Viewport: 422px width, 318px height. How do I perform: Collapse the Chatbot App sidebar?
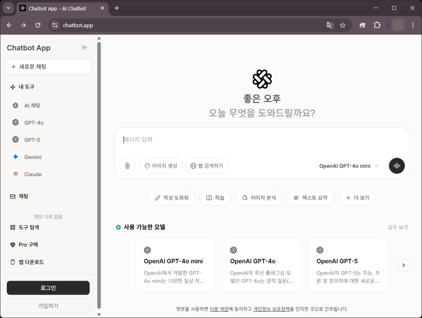pos(84,48)
